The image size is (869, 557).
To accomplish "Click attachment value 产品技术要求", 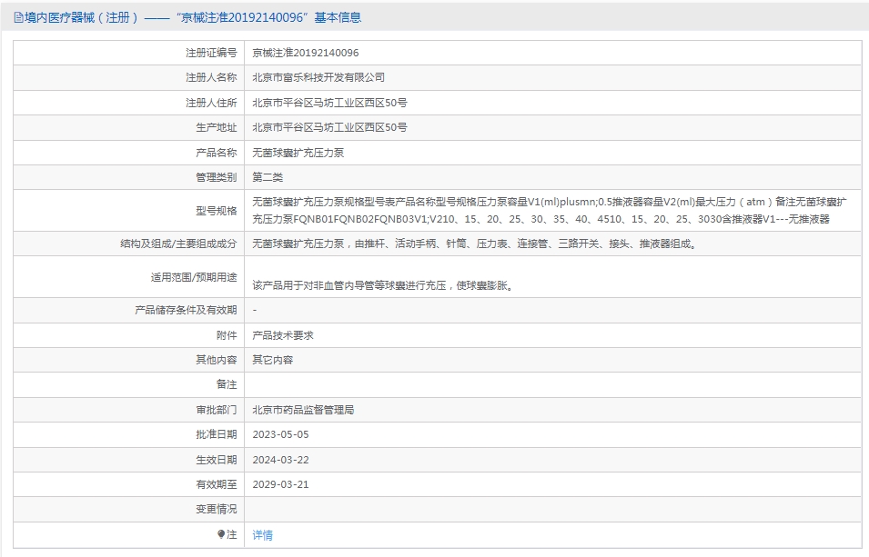I will (x=283, y=335).
